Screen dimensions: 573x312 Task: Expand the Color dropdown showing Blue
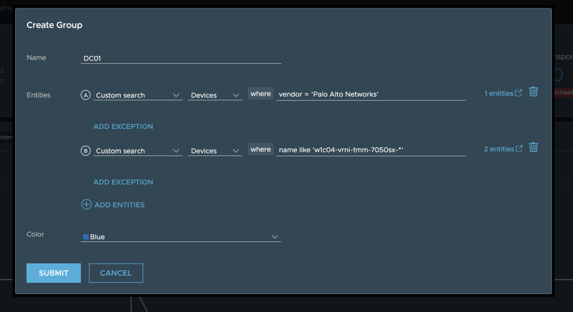[181, 236]
